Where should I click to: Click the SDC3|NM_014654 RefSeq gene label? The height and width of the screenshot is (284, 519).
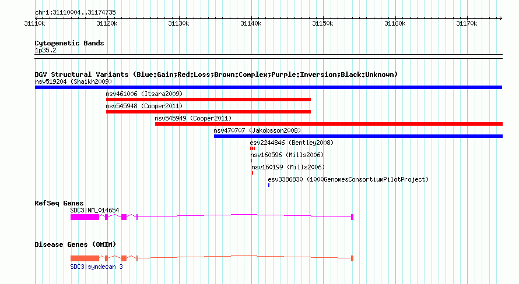[94, 210]
